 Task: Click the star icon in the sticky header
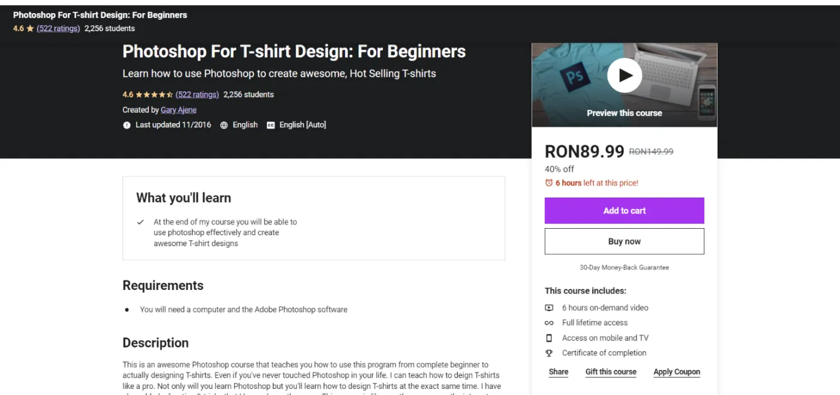point(30,28)
